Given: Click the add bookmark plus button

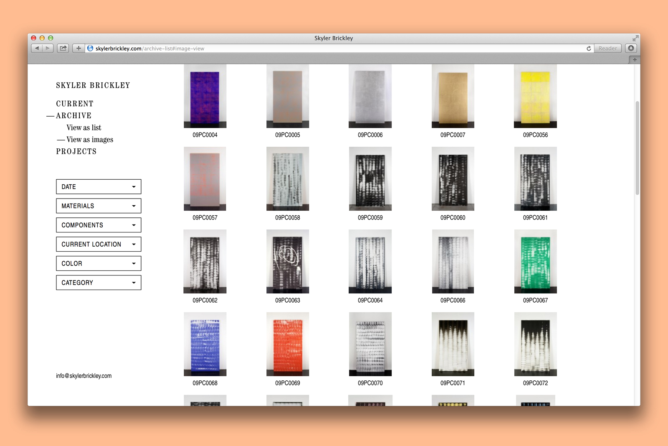Looking at the screenshot, I should click(78, 48).
